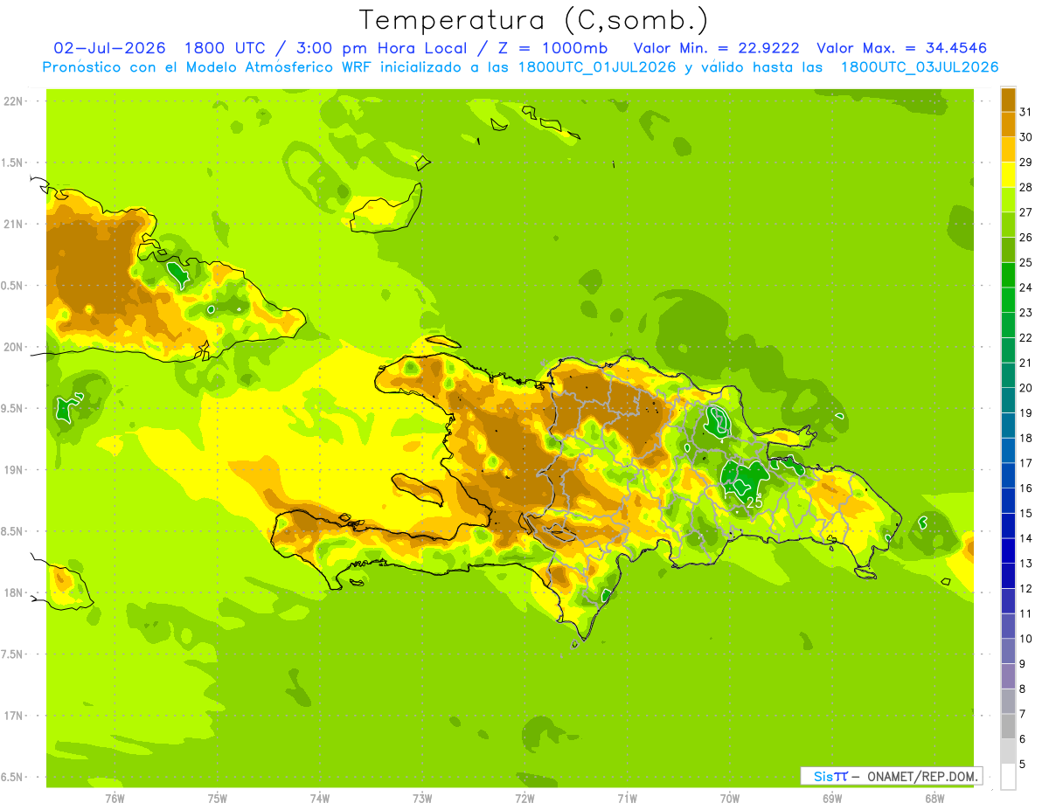The height and width of the screenshot is (810, 1049).
Task: Click the '68W' longitude label
Action: [x=934, y=799]
